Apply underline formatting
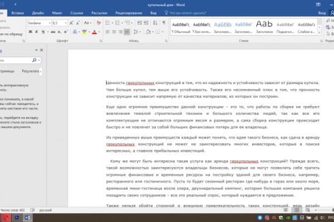The width and height of the screenshot is (334, 222). pos(43,32)
